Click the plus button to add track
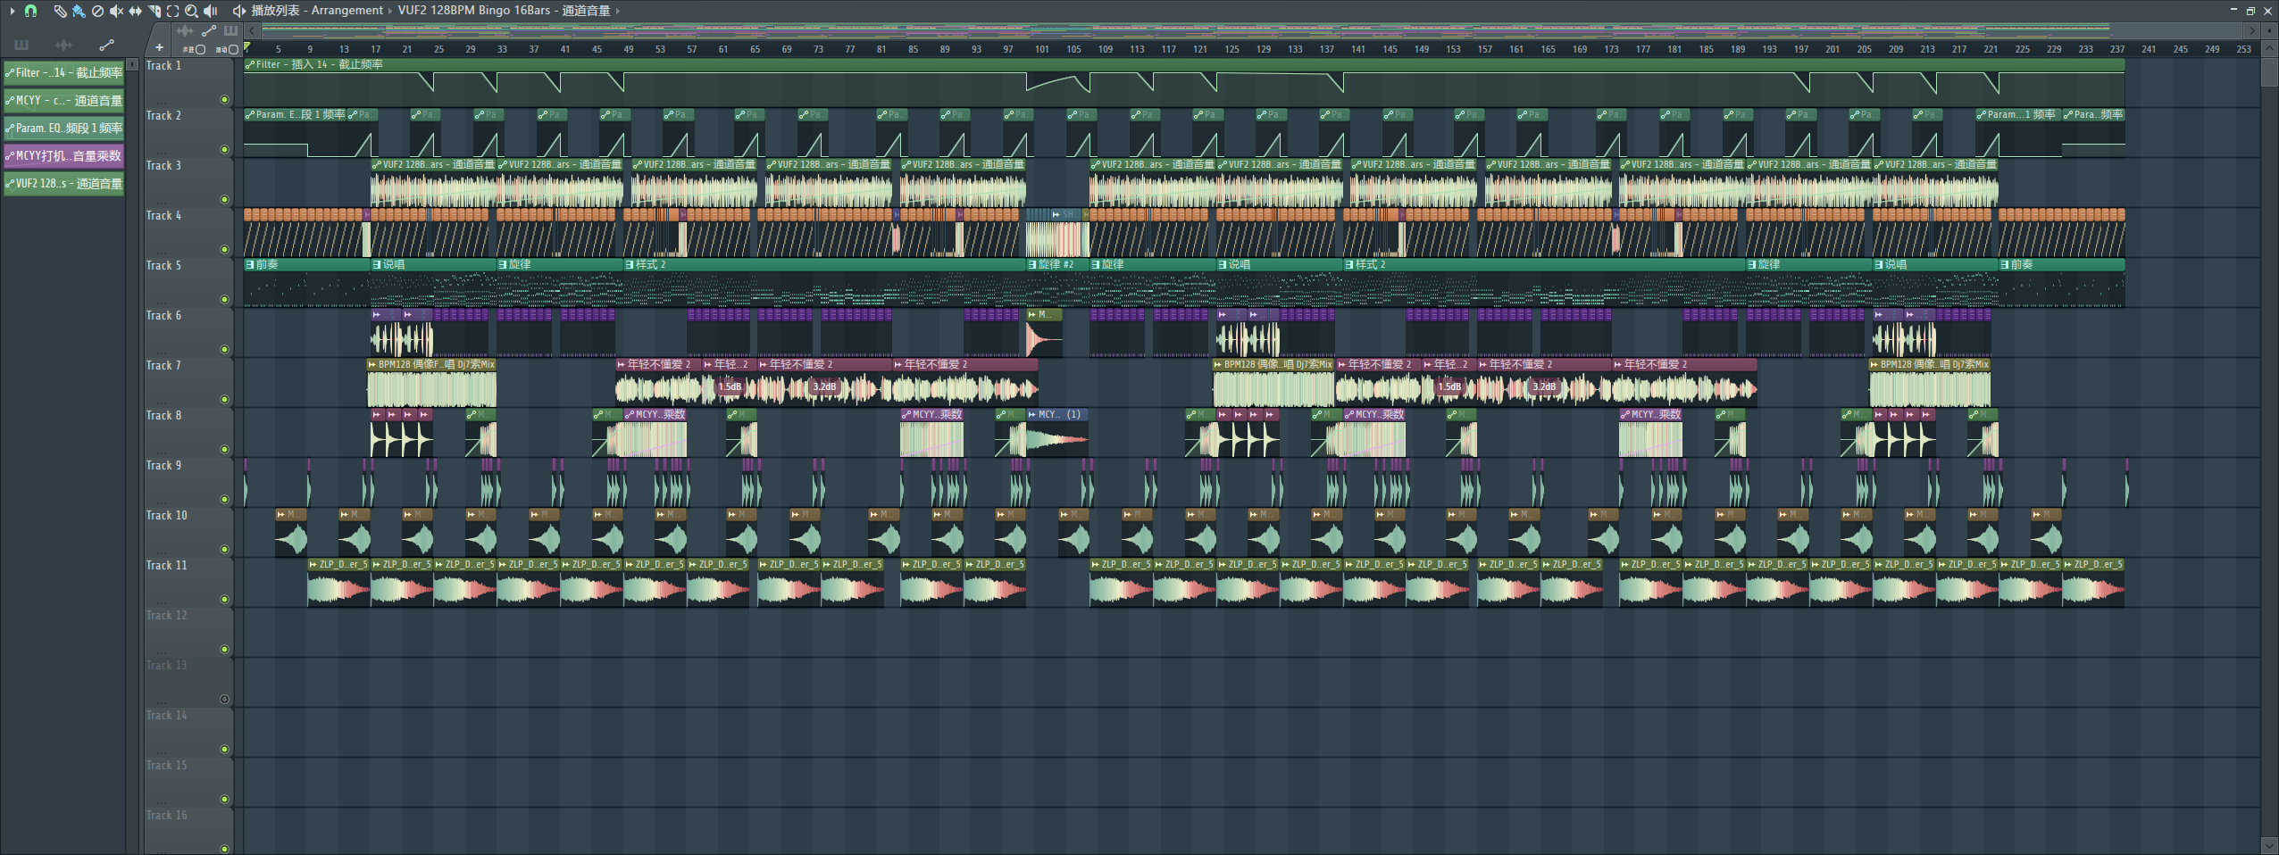Image resolution: width=2279 pixels, height=855 pixels. [159, 48]
